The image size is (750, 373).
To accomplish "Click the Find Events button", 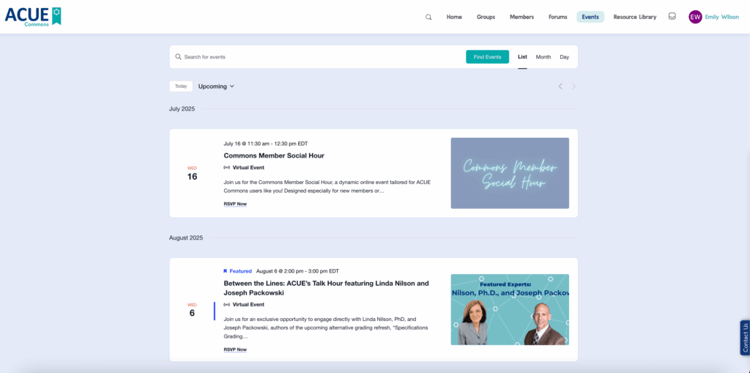I will pos(487,57).
